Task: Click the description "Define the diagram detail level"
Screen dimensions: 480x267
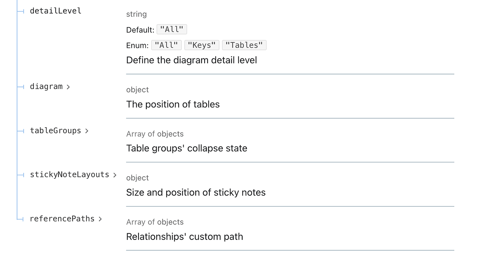Action: point(192,60)
